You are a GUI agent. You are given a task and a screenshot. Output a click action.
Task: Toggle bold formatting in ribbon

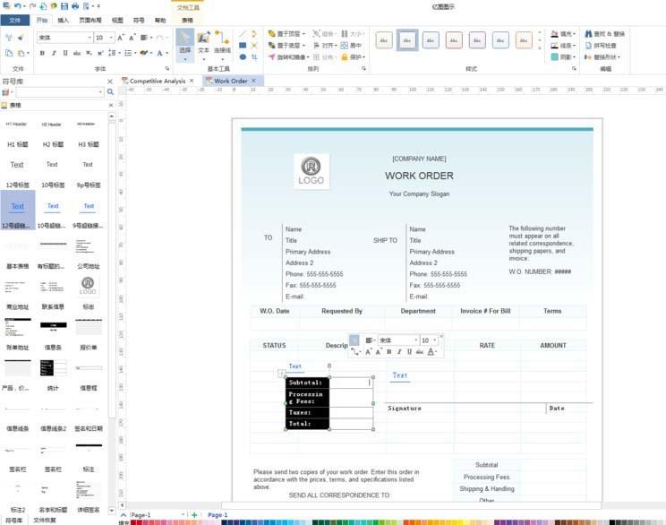click(42, 54)
